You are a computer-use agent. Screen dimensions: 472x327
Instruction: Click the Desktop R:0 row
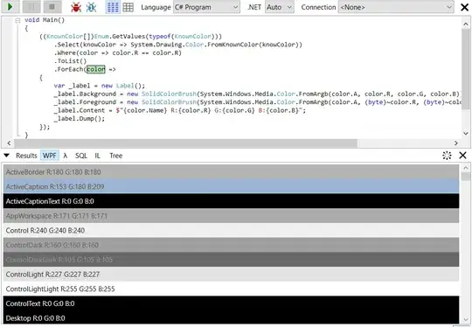[231, 317]
